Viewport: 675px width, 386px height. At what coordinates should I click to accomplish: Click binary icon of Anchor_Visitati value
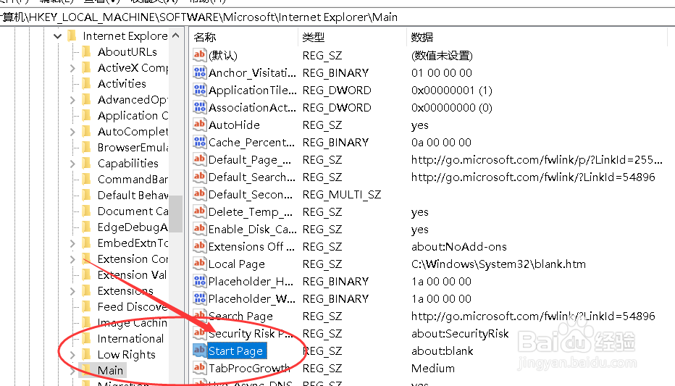click(x=199, y=72)
